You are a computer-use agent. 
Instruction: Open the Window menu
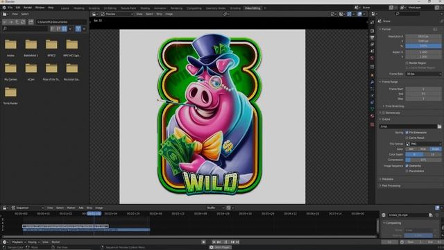point(40,8)
